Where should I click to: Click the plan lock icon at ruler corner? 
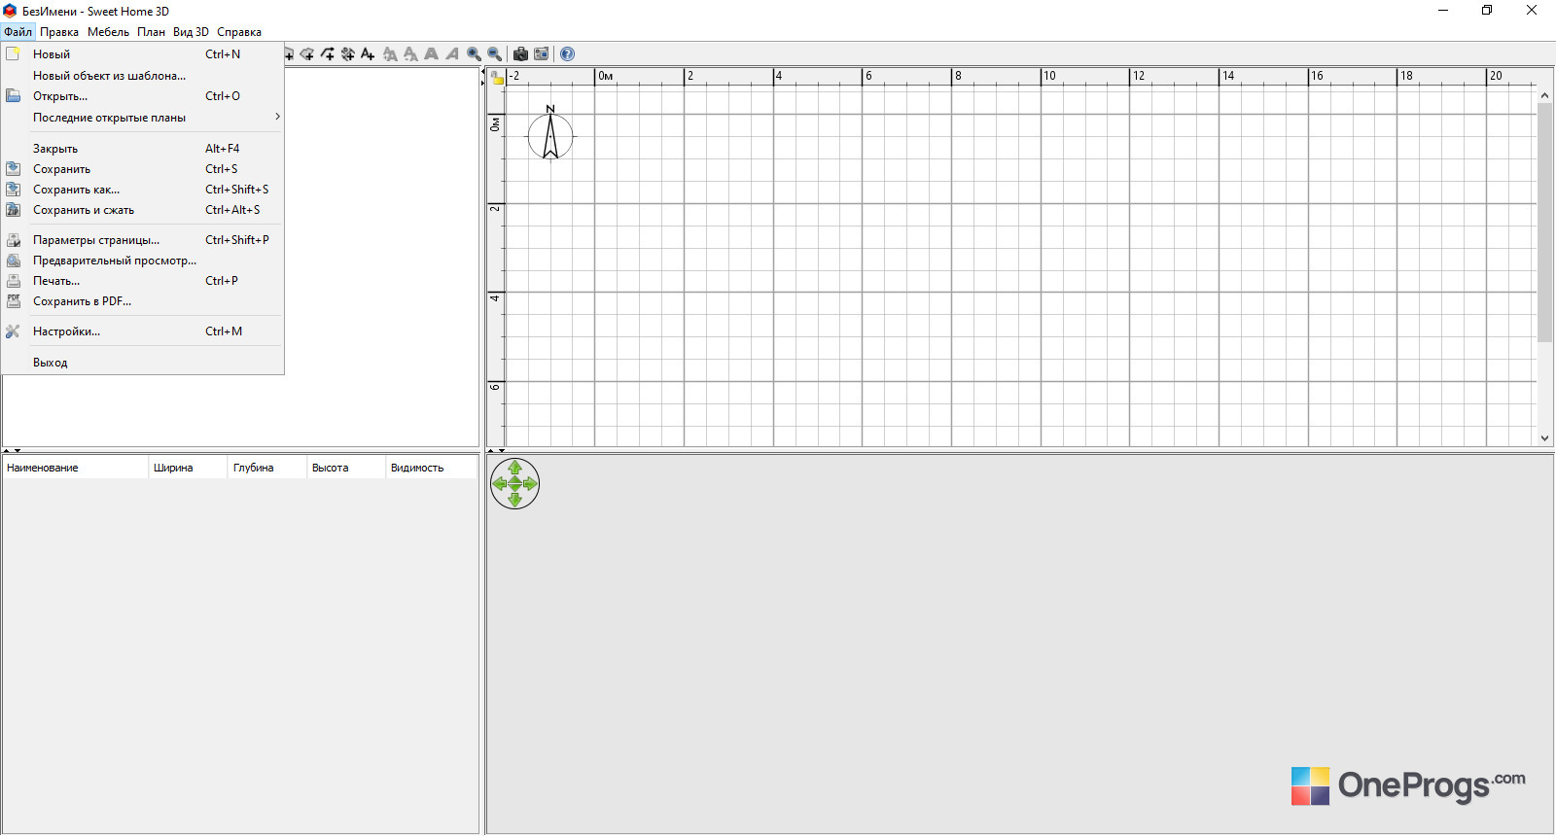[497, 78]
